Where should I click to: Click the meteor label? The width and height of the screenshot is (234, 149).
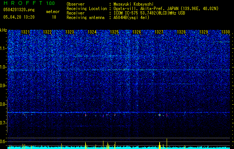53,12
